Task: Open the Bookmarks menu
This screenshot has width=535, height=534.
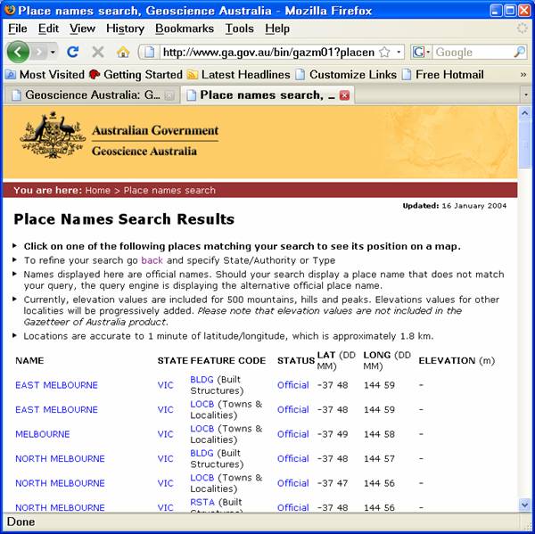Action: pyautogui.click(x=184, y=29)
